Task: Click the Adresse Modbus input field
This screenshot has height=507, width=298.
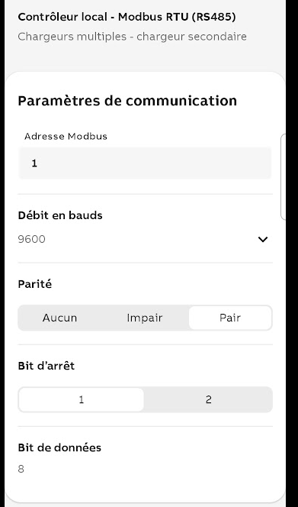Action: [145, 163]
